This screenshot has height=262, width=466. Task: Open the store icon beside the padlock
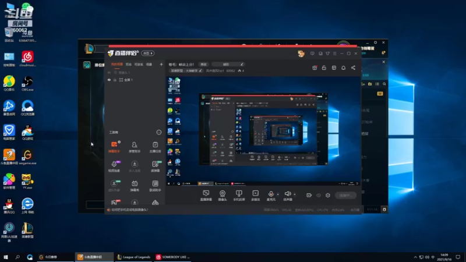point(334,68)
